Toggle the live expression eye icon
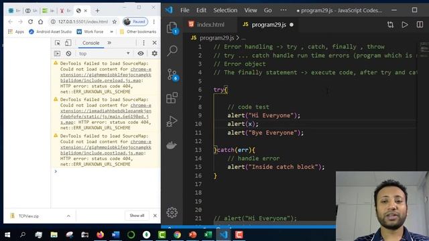This screenshot has height=241, width=429. [x=141, y=54]
